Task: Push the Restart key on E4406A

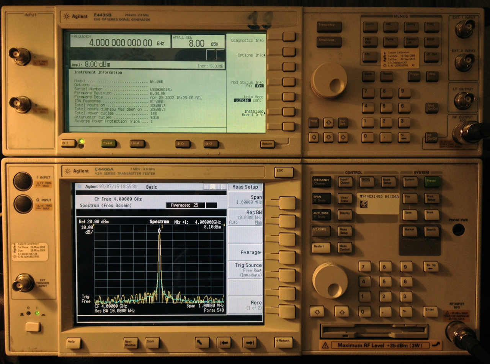Action: pyautogui.click(x=321, y=248)
